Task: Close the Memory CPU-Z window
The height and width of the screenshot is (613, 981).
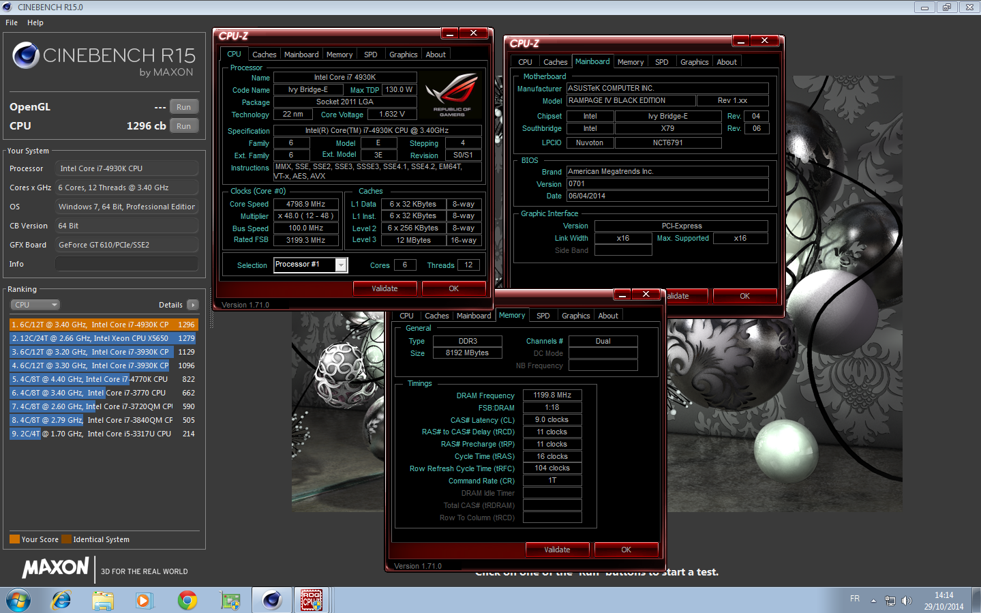Action: point(646,294)
